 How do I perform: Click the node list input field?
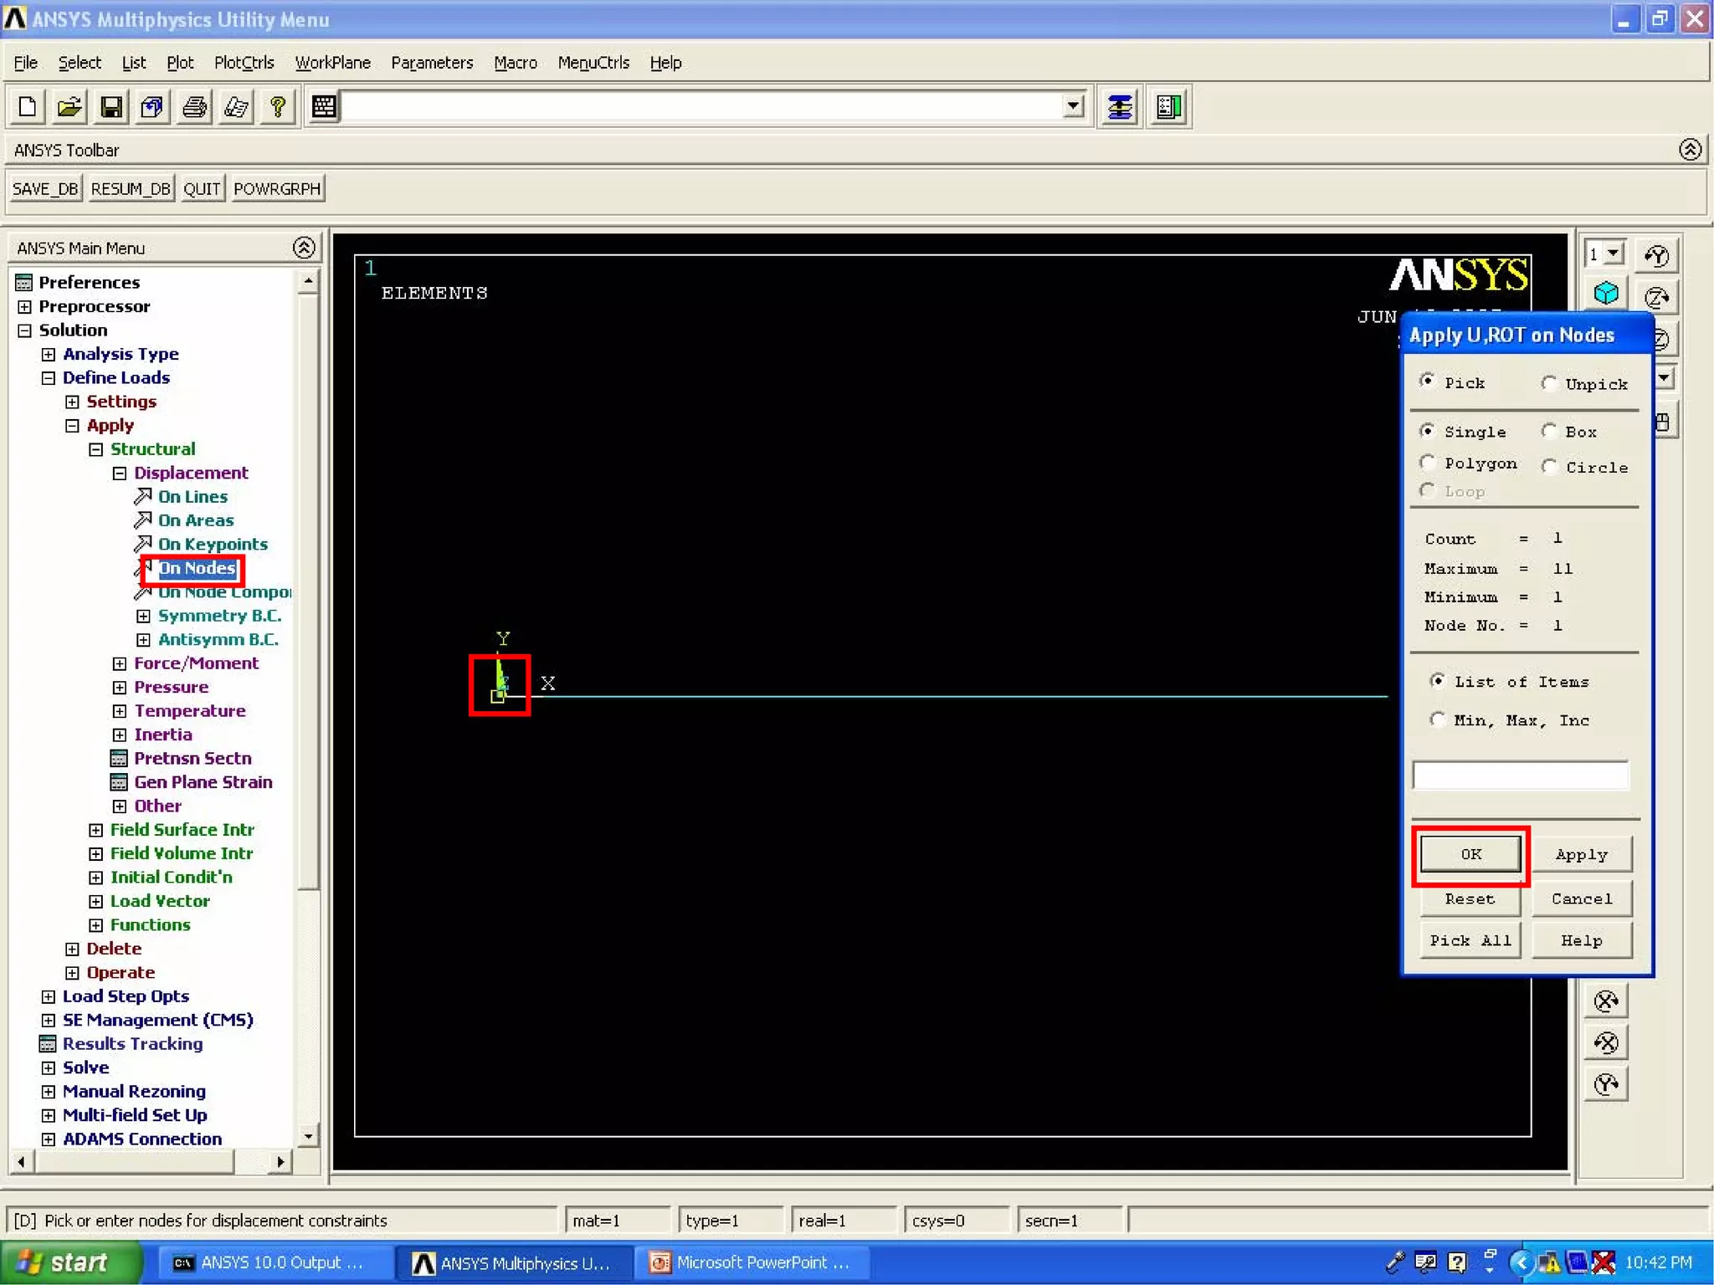coord(1520,776)
